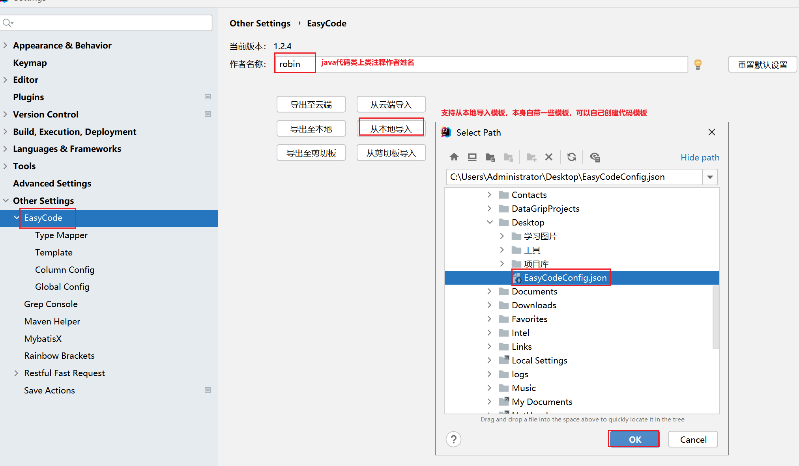The image size is (799, 466).
Task: Toggle show hidden files eye icon
Action: pos(595,157)
